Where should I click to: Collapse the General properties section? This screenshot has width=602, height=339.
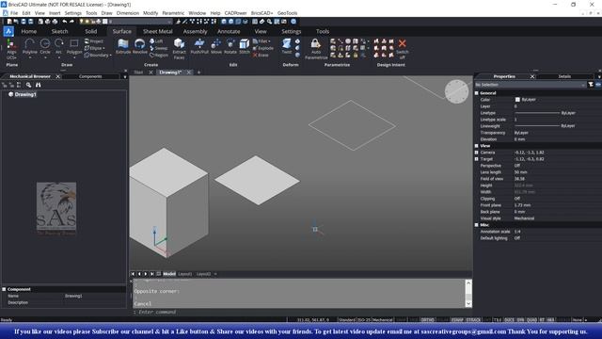pos(477,93)
